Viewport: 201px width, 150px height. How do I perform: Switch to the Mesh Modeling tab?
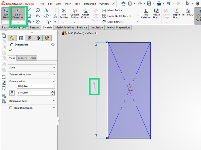pos(65,28)
